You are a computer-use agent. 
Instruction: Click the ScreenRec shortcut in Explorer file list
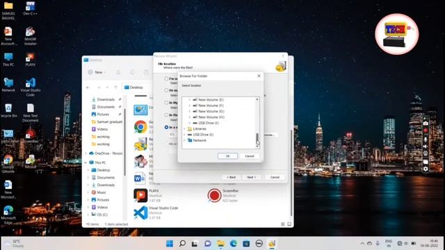pyautogui.click(x=214, y=195)
